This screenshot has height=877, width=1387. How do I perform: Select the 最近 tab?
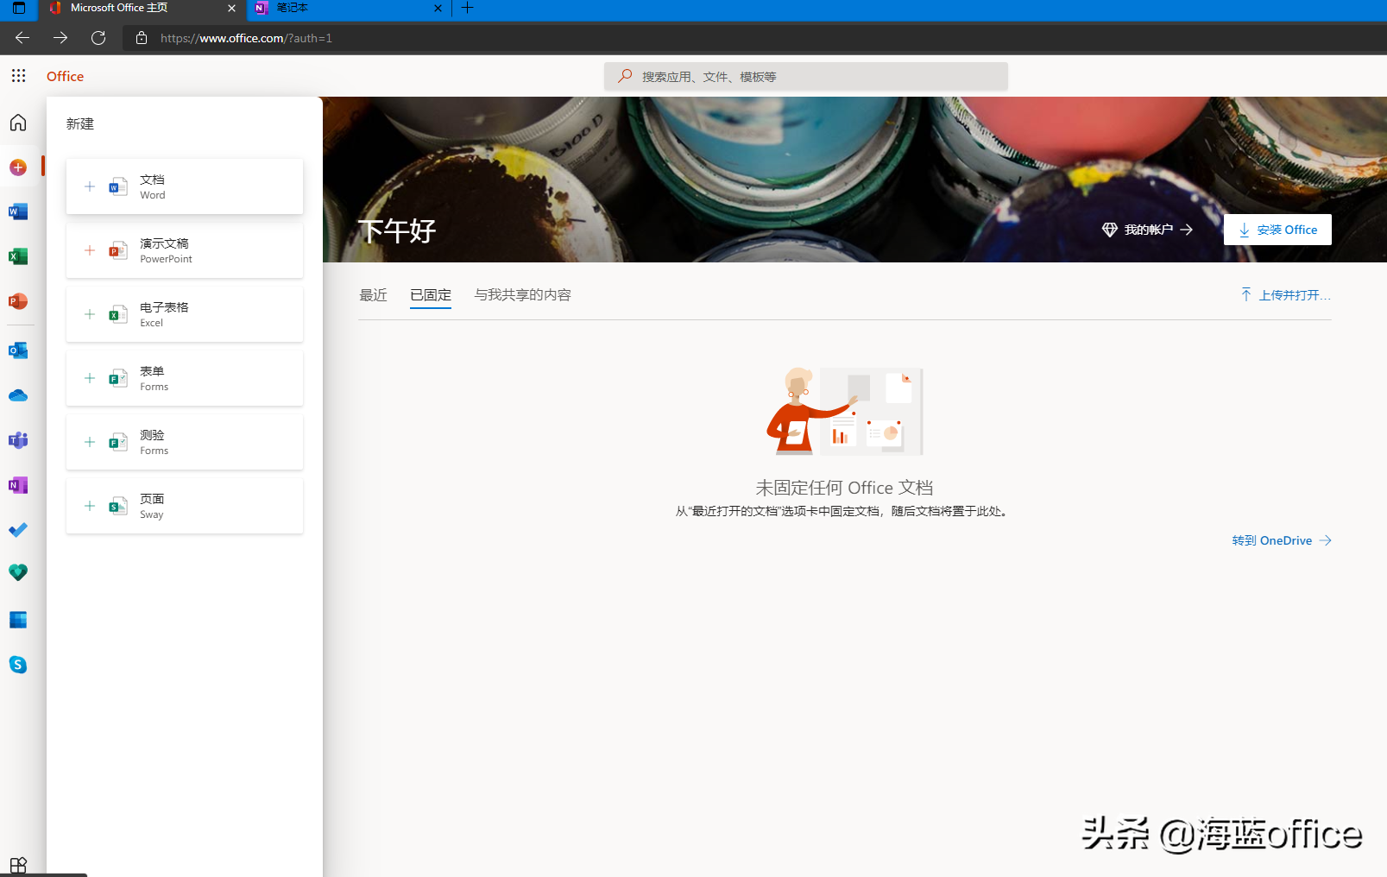pos(374,295)
